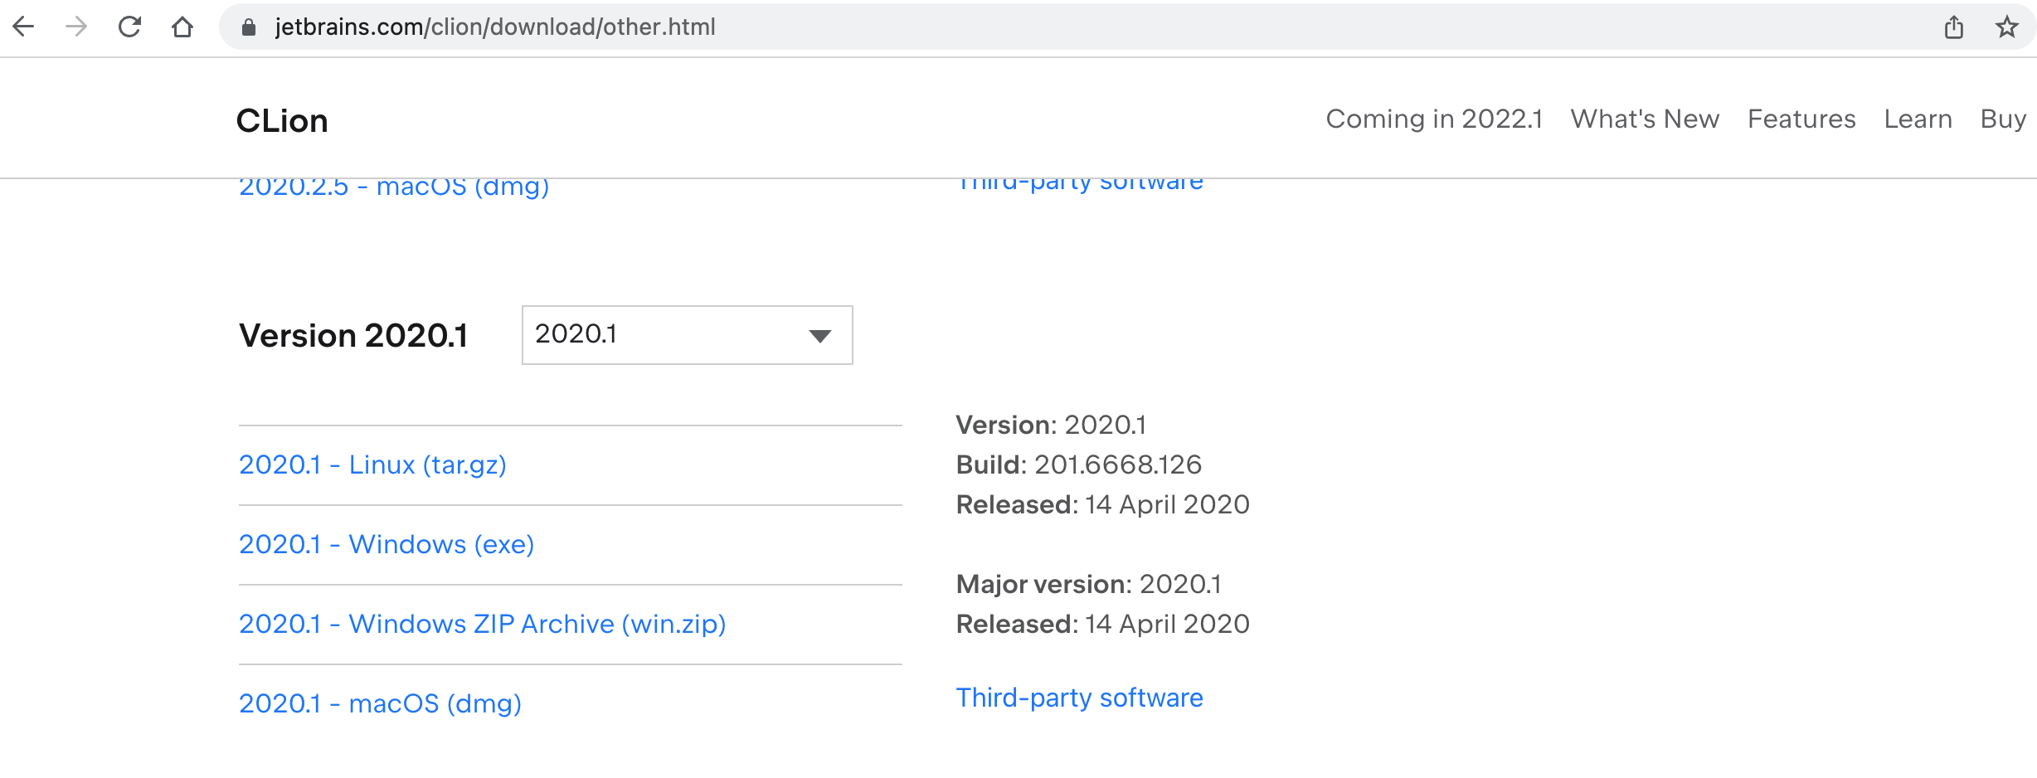Open Third-party software link below release dates
Image resolution: width=2037 pixels, height=778 pixels.
click(x=1079, y=698)
